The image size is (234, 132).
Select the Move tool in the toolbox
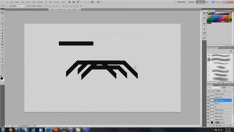pos(3,13)
